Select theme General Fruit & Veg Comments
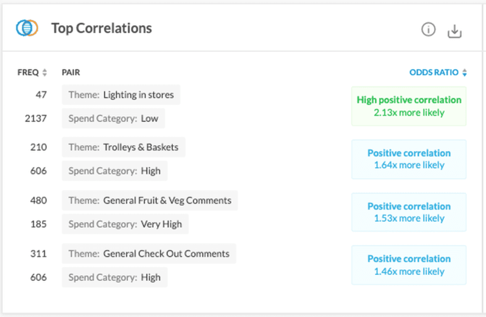 pos(150,200)
